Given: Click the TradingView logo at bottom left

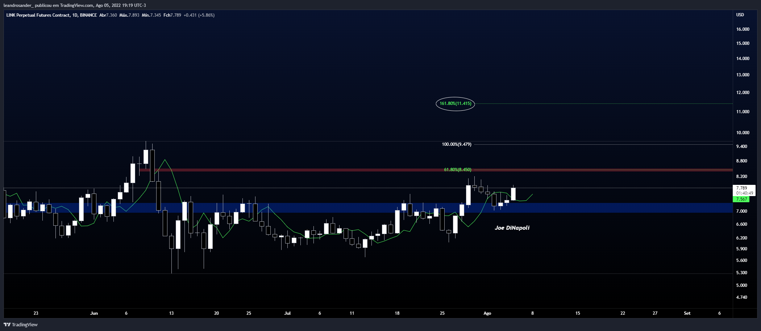Looking at the screenshot, I should coord(21,324).
